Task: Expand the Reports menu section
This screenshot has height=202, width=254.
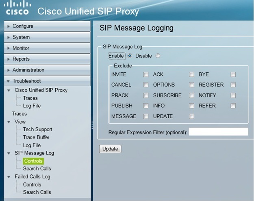Action: [x=47, y=59]
